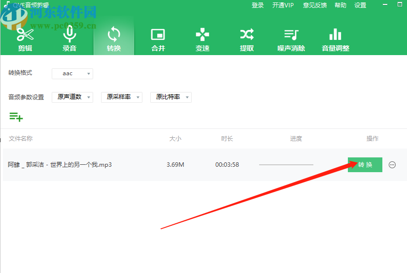Open the 噪声消除 noise removal tool
Viewport: 407px width, 273px height.
click(x=291, y=40)
